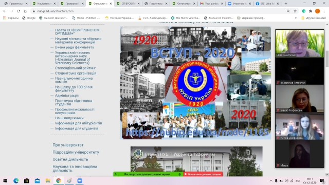329x185 pixels.
Task: Open the Студентська організація link
Action: tap(76, 73)
